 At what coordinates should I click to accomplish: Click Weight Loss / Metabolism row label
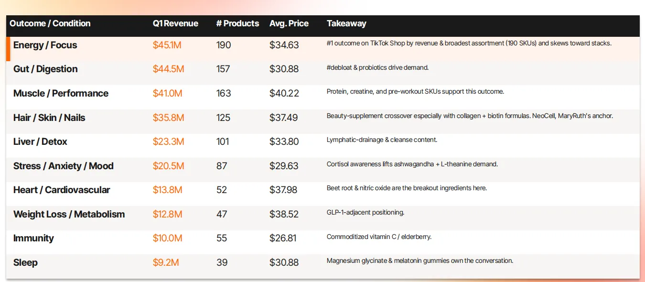pyautogui.click(x=69, y=214)
